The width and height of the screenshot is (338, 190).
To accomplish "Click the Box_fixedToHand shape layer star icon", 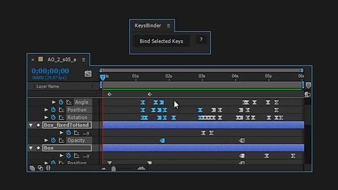I will [39, 125].
